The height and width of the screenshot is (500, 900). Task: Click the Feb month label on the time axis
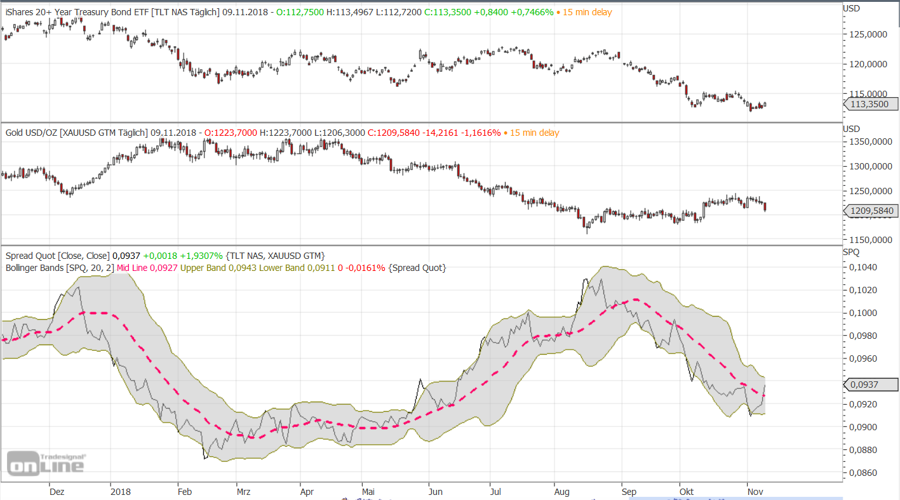point(185,491)
